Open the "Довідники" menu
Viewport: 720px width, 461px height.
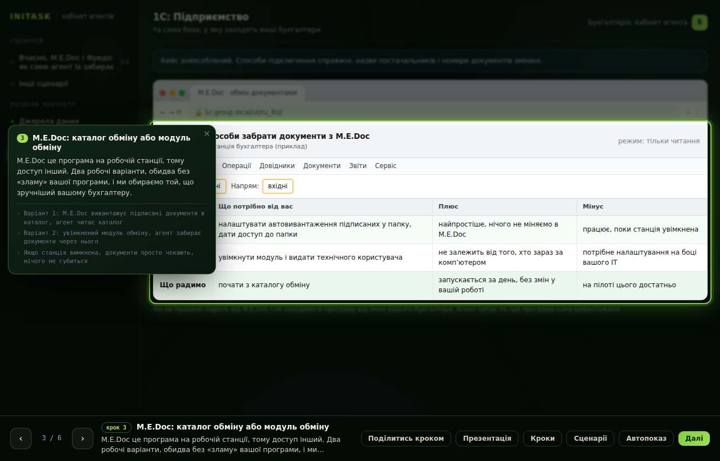[277, 166]
